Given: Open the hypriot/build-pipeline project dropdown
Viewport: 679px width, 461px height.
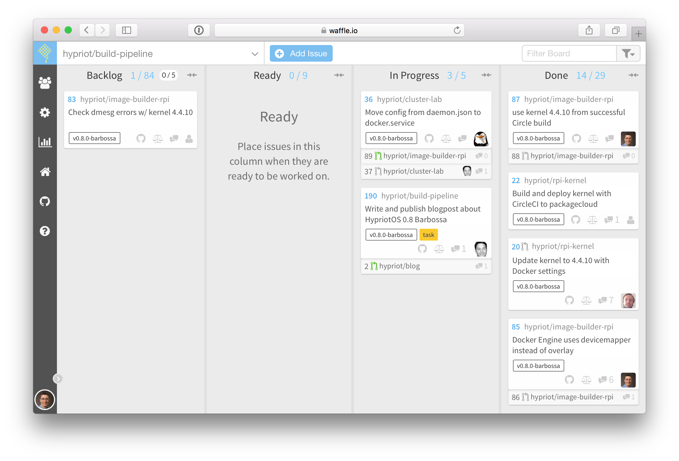Looking at the screenshot, I should click(x=254, y=54).
